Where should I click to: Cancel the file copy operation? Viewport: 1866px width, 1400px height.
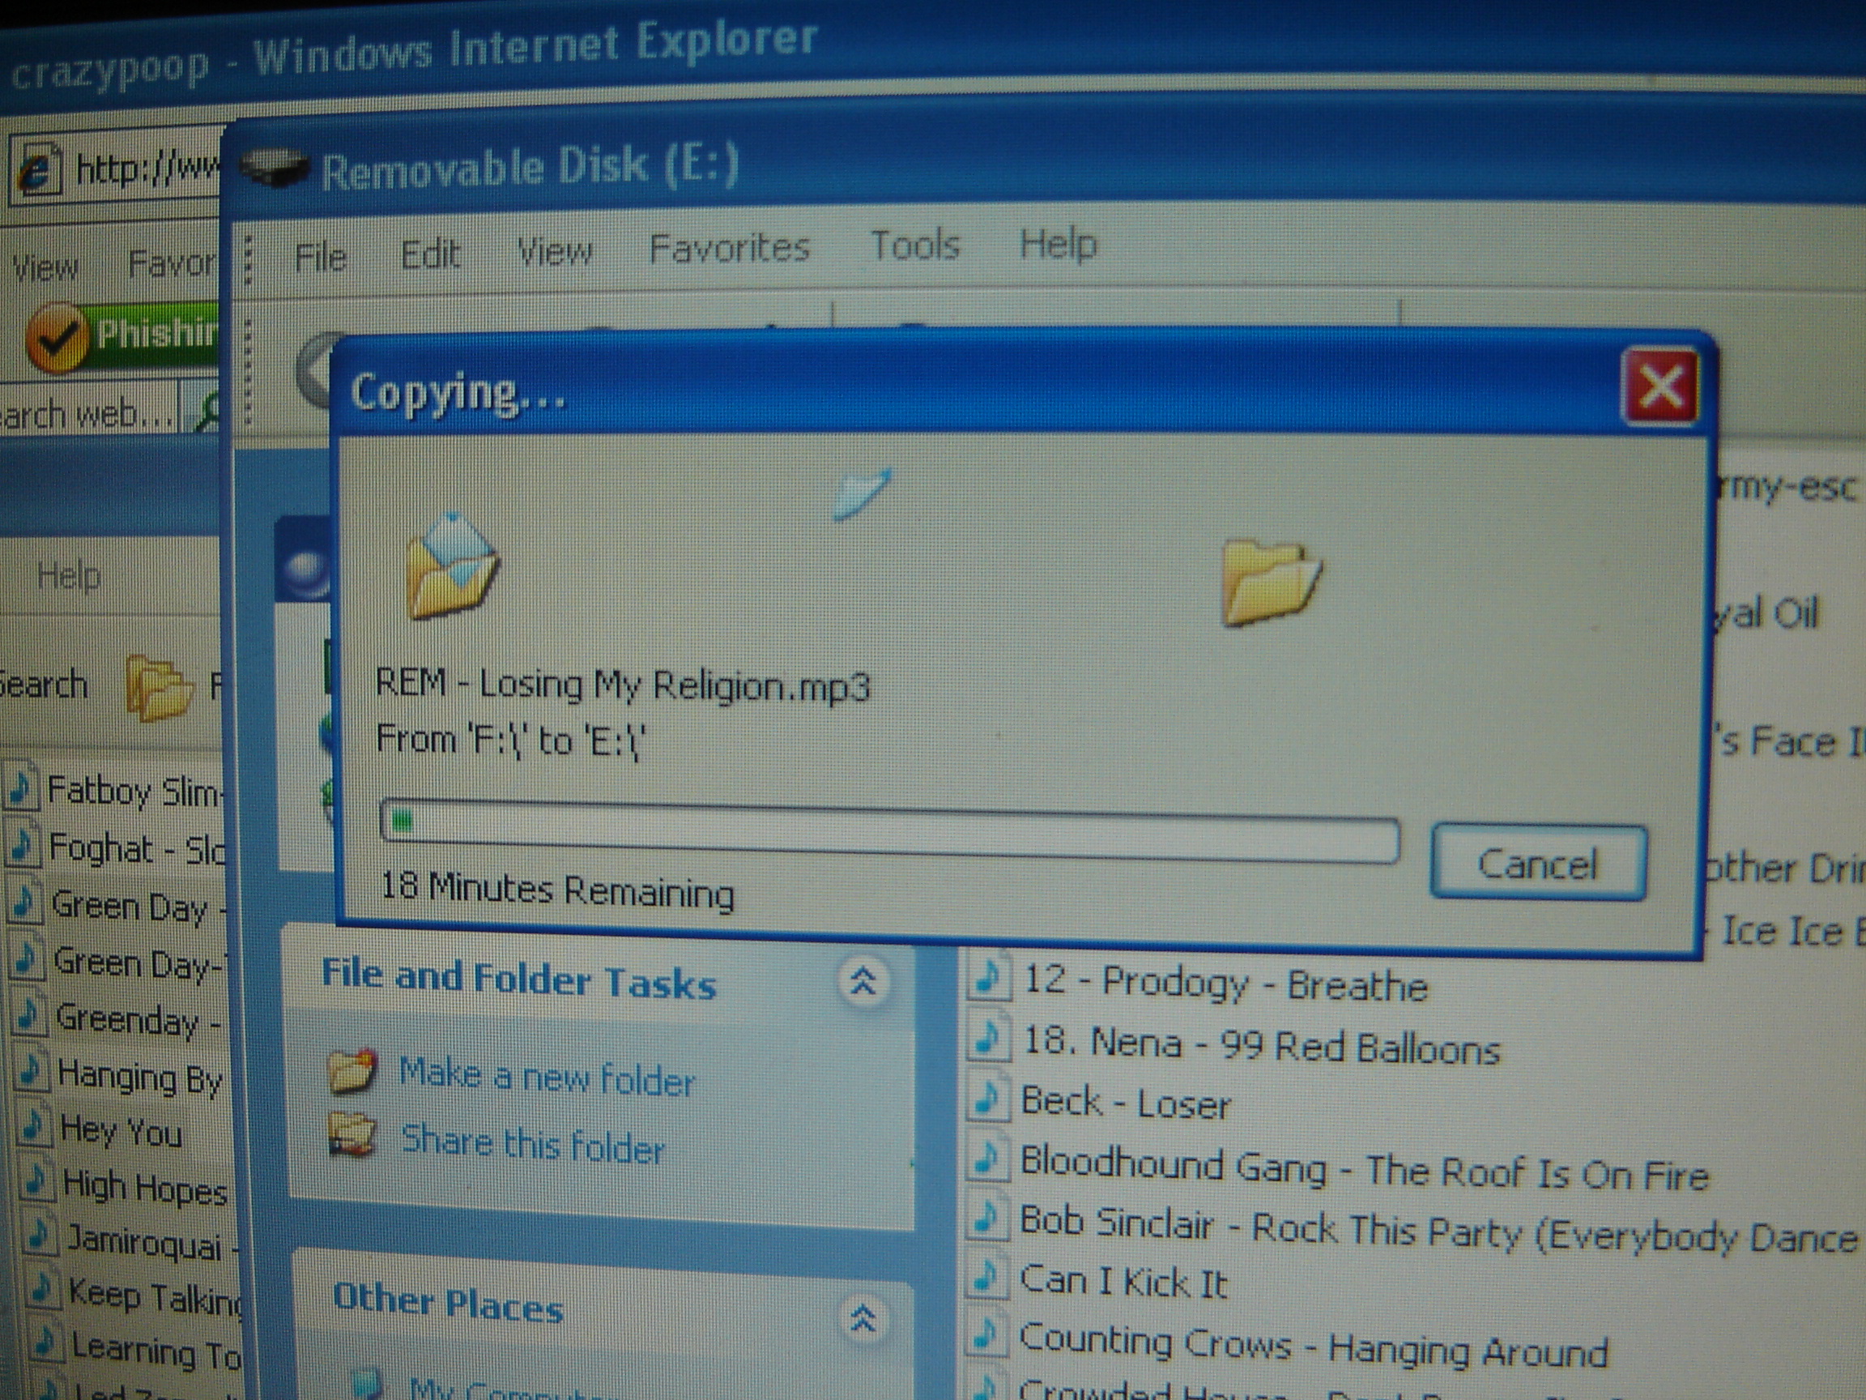pyautogui.click(x=1538, y=863)
